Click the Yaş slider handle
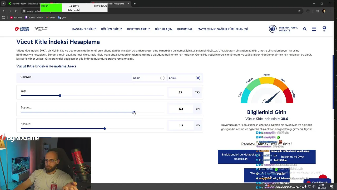The height and width of the screenshot is (190, 337). point(60,96)
